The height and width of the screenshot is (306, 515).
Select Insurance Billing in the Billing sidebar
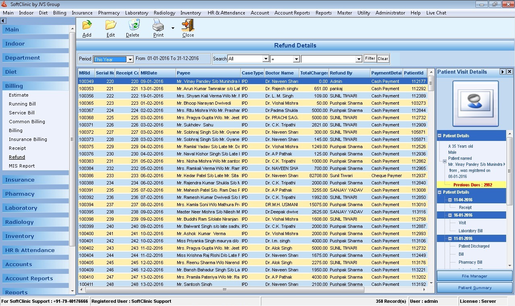(x=28, y=139)
